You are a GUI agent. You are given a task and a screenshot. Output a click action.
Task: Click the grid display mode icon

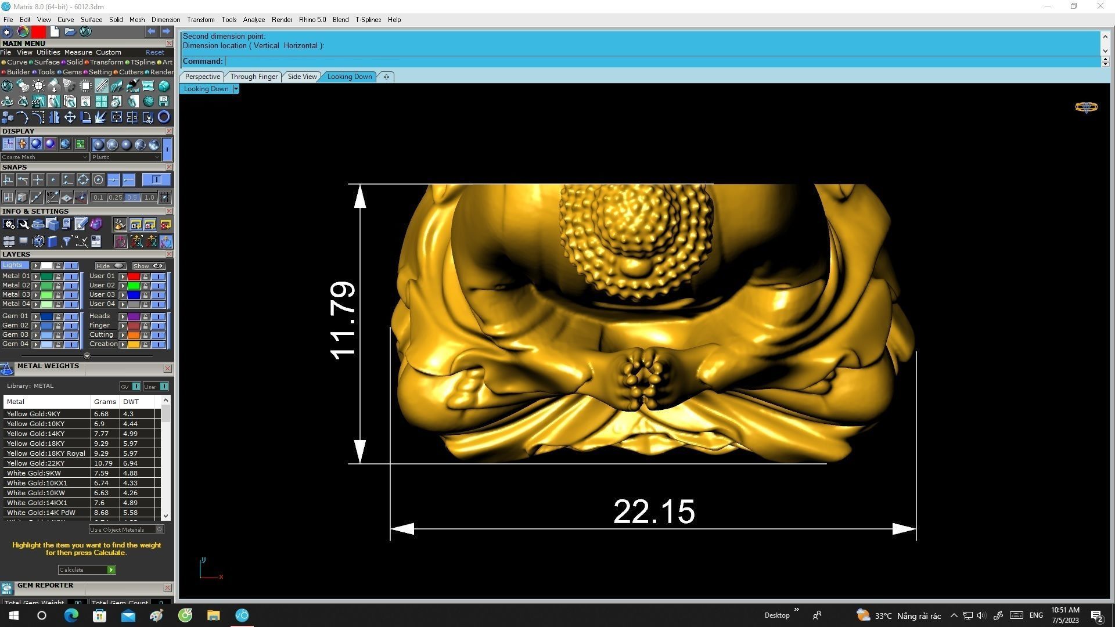pyautogui.click(x=9, y=144)
